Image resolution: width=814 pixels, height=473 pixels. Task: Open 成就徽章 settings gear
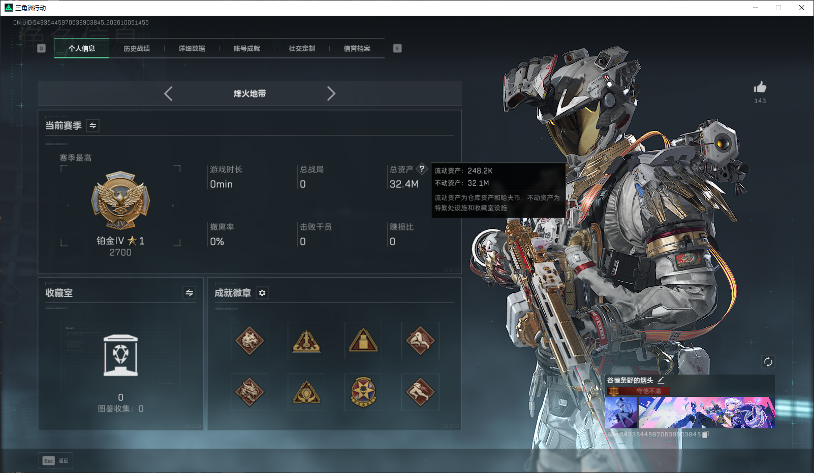click(262, 293)
